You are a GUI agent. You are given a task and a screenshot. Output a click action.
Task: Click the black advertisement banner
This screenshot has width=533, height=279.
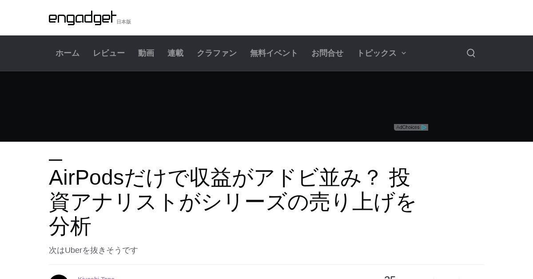pyautogui.click(x=266, y=106)
